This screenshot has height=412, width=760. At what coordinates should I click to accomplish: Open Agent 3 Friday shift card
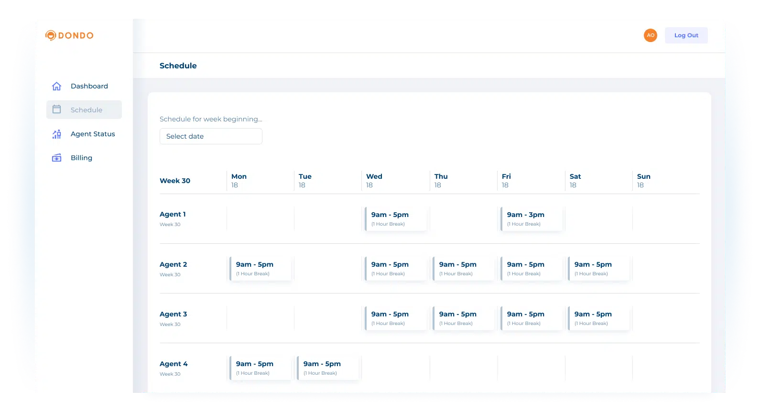tap(532, 318)
